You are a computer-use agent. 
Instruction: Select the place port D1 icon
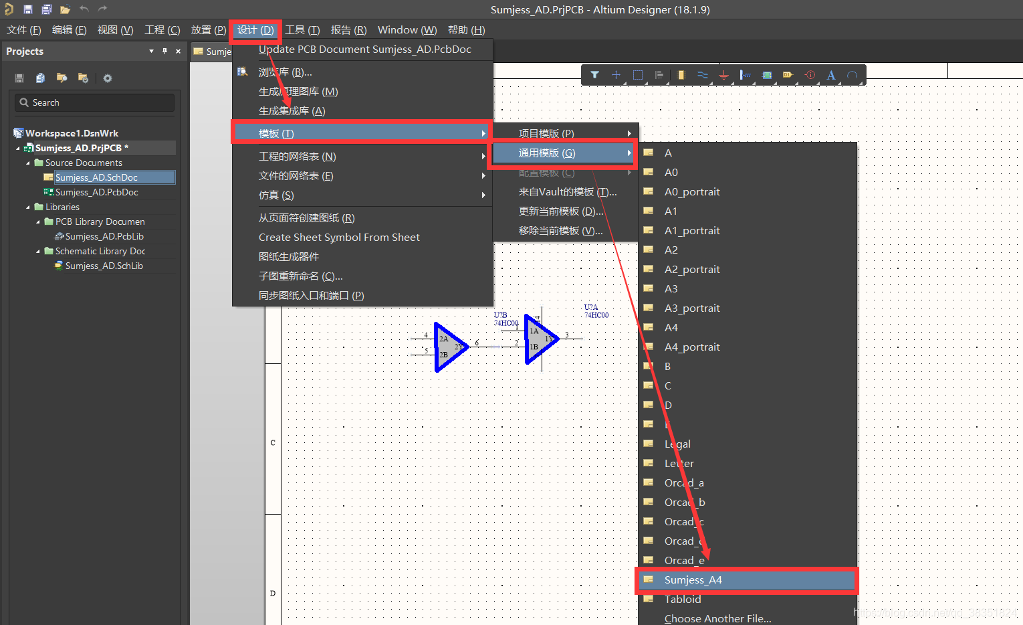click(788, 75)
